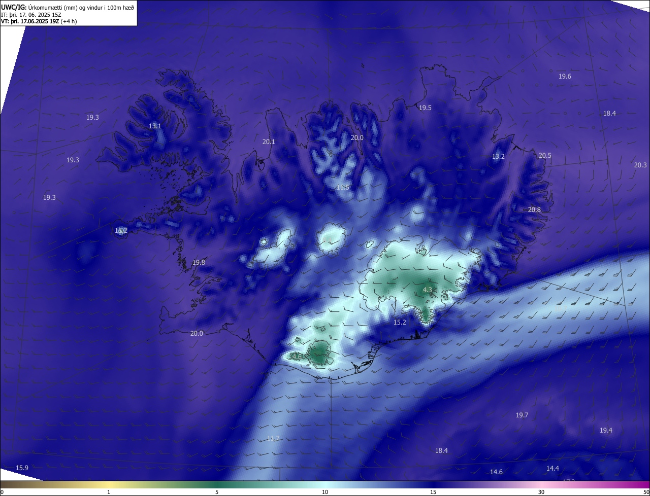Click the 11.7 value in the southern ocean band
650x496 pixels.
tap(273, 438)
